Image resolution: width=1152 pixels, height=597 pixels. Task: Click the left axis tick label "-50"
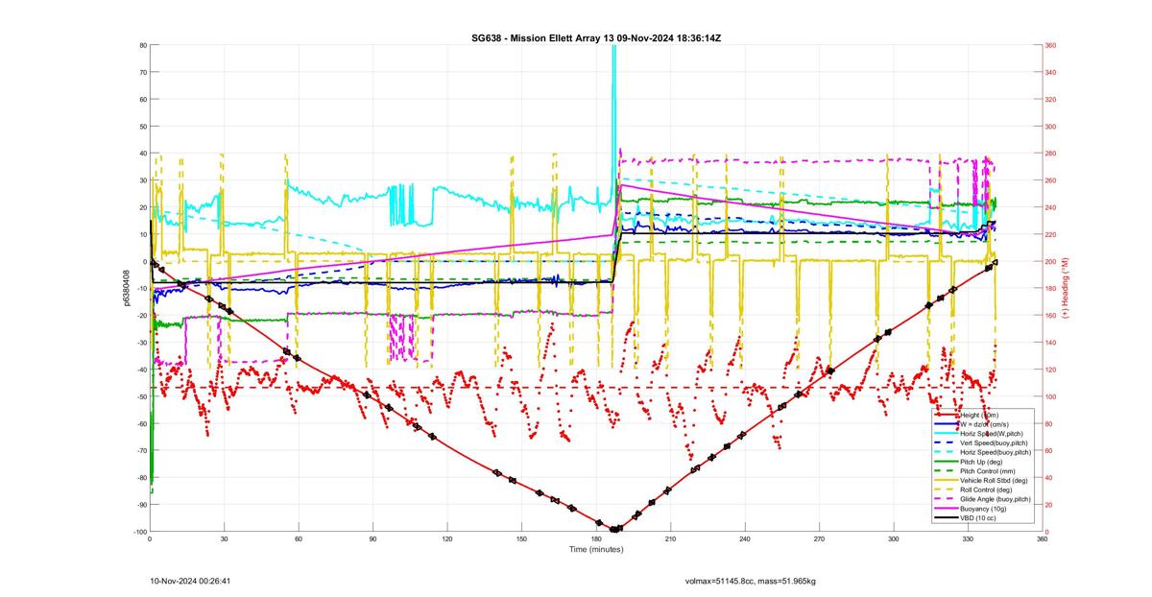click(x=141, y=396)
